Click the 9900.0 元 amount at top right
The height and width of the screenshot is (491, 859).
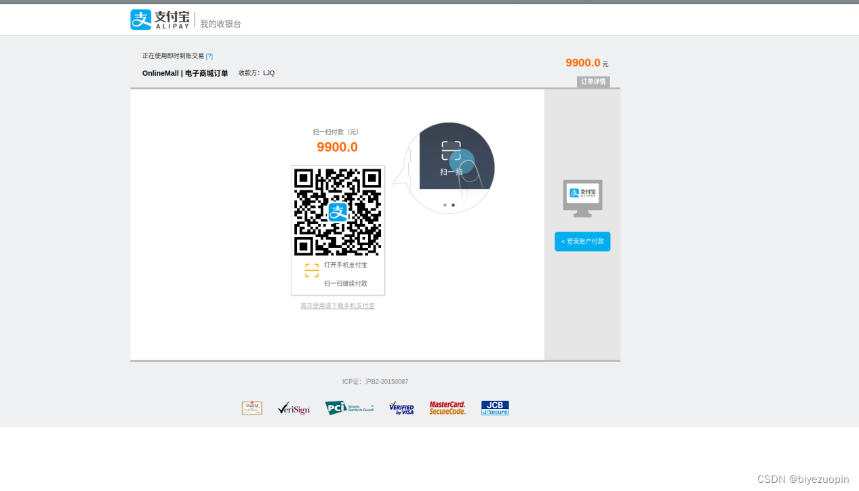click(587, 63)
